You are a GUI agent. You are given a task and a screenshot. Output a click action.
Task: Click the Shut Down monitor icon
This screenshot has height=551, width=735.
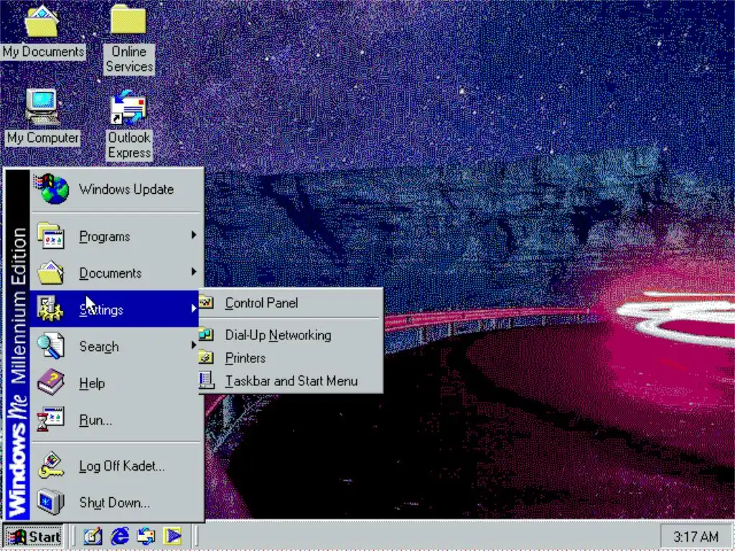[x=51, y=501]
